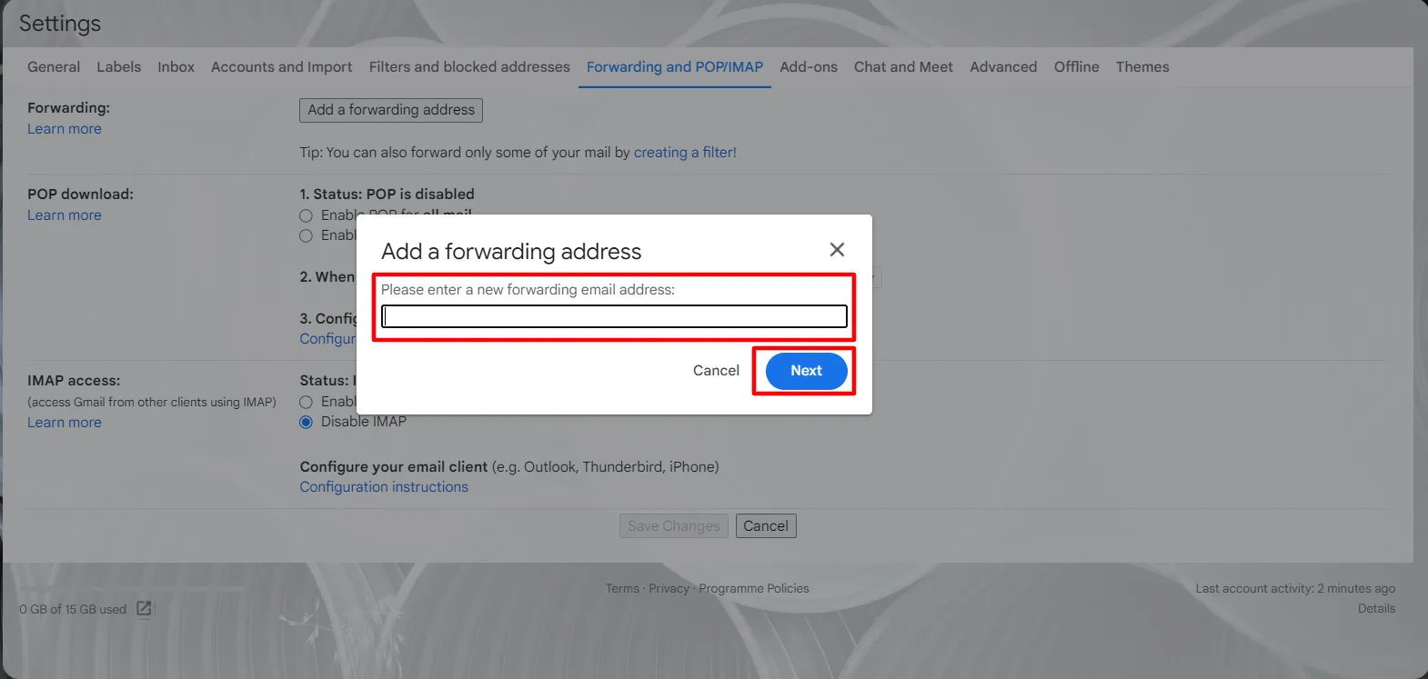Viewport: 1428px width, 679px height.
Task: Select Enable POP for all mail radio
Action: [307, 215]
